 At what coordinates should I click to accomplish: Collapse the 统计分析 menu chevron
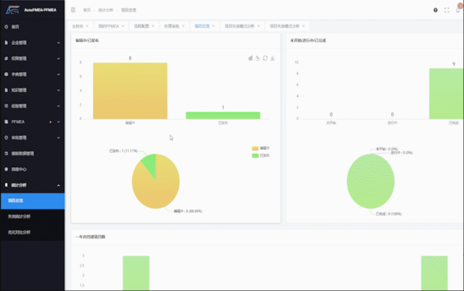pos(58,185)
